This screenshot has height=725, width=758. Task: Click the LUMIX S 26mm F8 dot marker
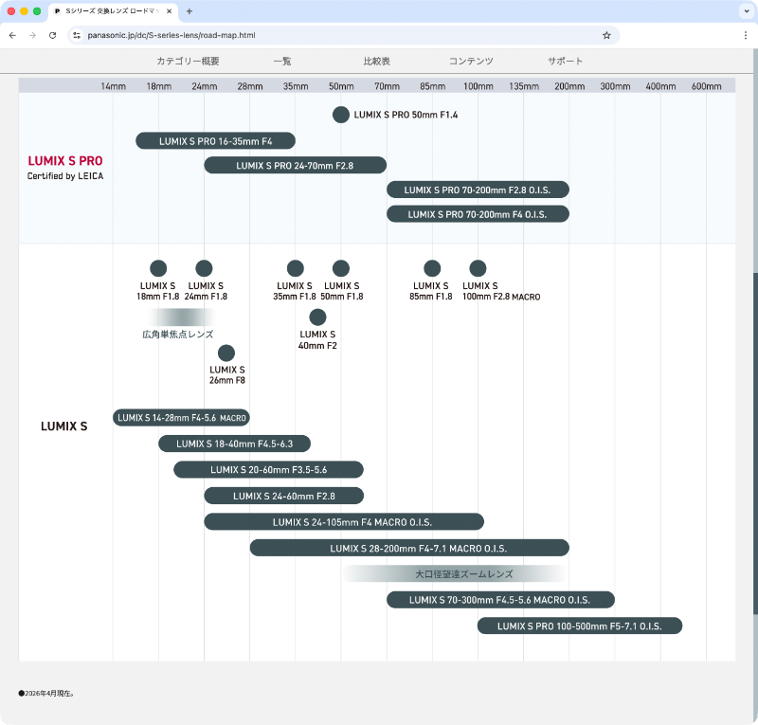[226, 353]
